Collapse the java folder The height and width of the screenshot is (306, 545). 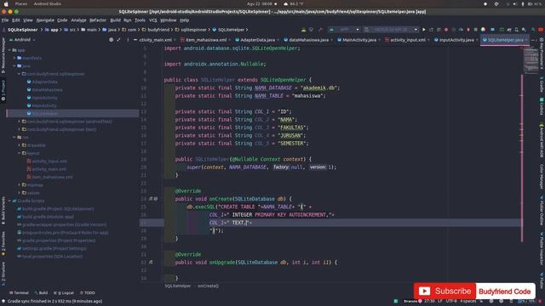(x=14, y=66)
